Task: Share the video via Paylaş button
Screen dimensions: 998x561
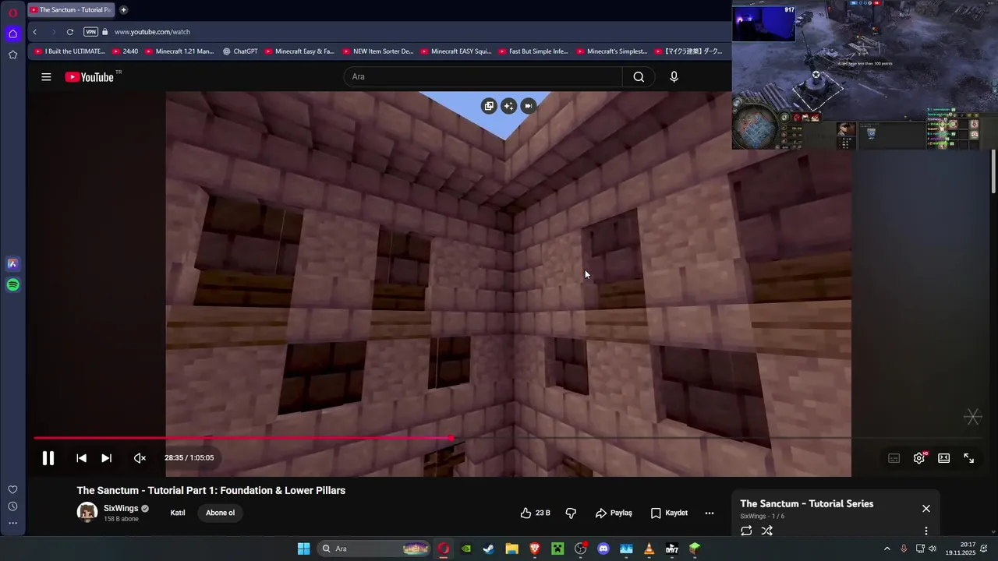Action: pyautogui.click(x=614, y=513)
